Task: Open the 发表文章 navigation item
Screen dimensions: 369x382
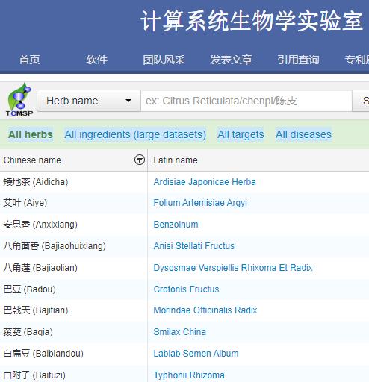Action: tap(231, 60)
